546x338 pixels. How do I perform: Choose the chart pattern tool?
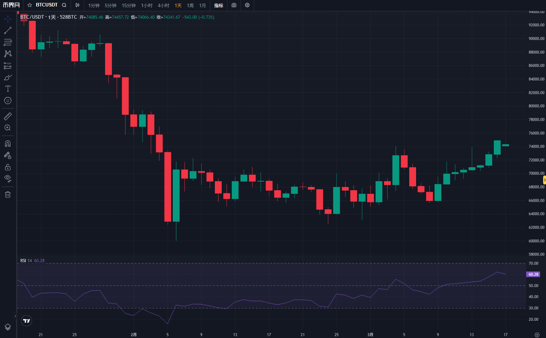point(8,54)
